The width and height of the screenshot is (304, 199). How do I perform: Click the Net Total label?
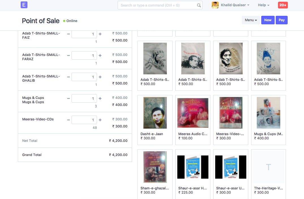[x=30, y=141]
